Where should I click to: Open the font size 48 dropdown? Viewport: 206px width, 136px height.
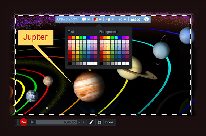[x=110, y=20]
